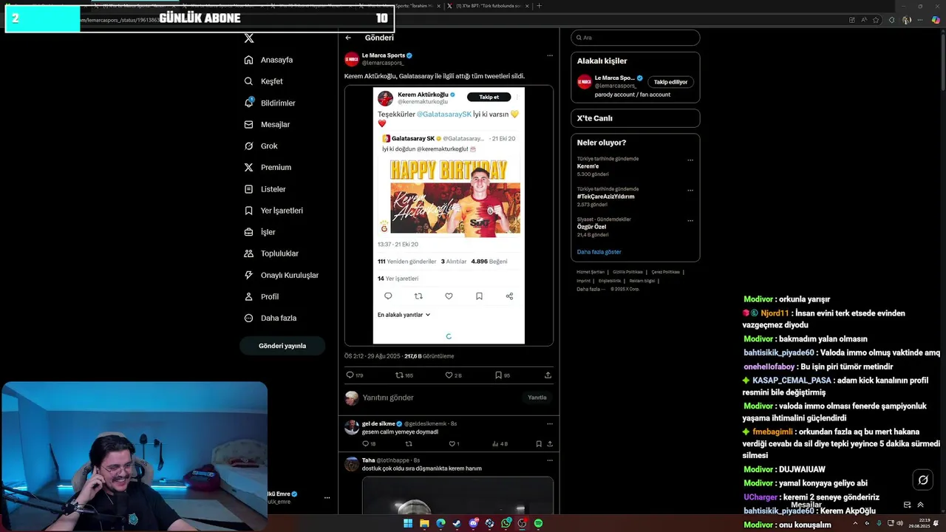The width and height of the screenshot is (946, 532).
Task: Open the Happy Birthday tweet image
Action: 455,197
